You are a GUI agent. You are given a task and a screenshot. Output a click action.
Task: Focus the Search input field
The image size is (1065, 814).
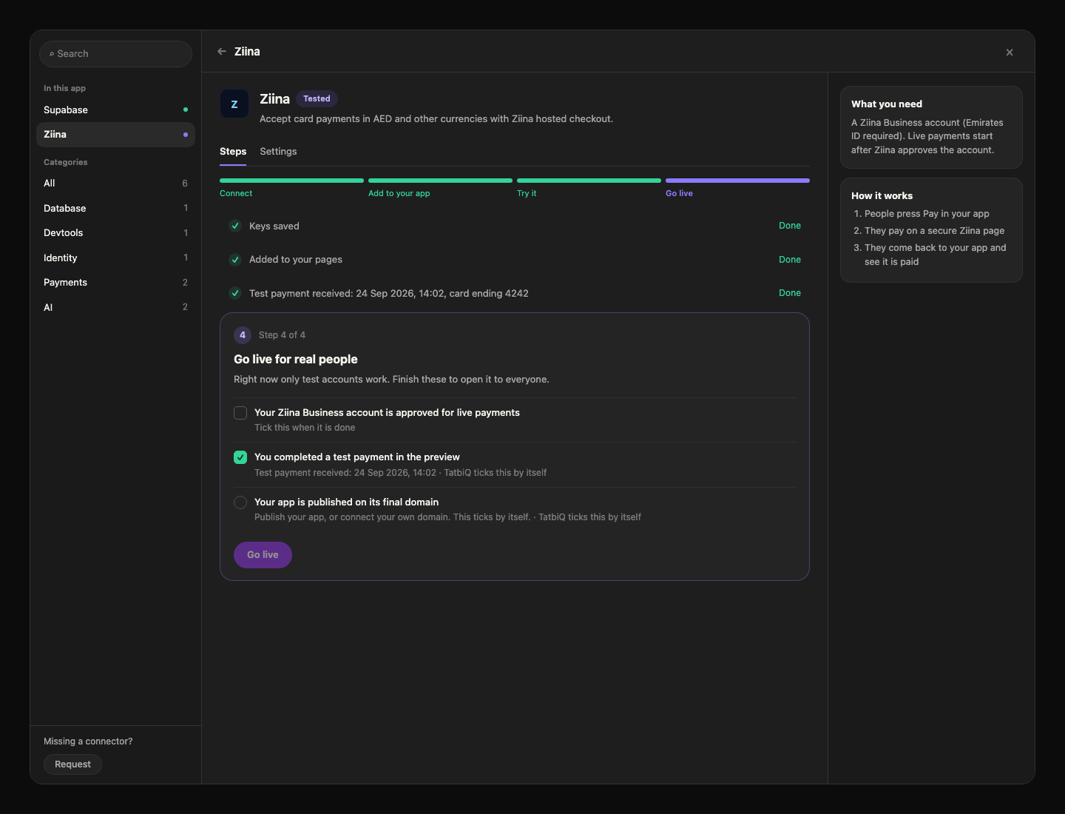115,54
